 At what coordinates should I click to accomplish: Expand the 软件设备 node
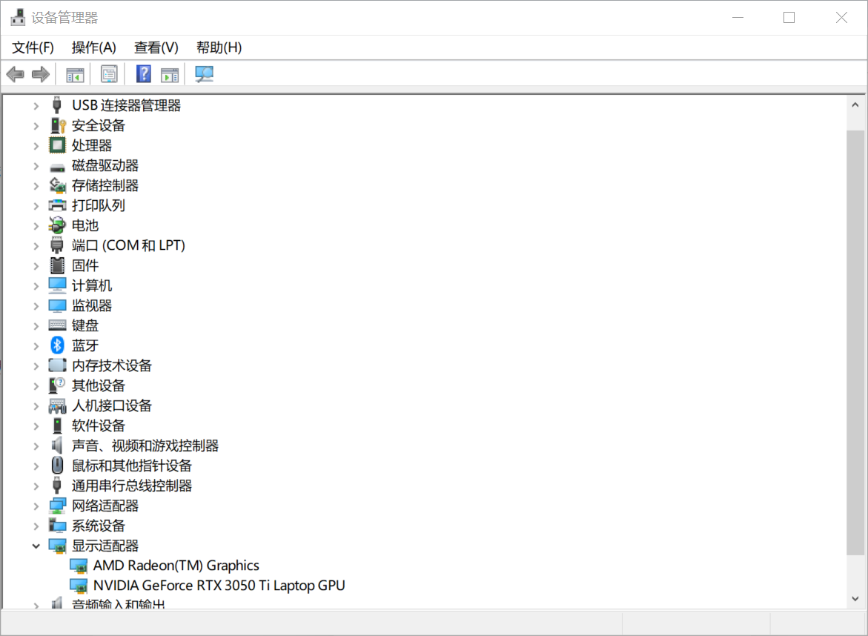pyautogui.click(x=36, y=425)
